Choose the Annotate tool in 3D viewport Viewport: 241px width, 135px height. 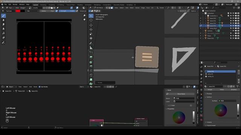pyautogui.click(x=91, y=43)
